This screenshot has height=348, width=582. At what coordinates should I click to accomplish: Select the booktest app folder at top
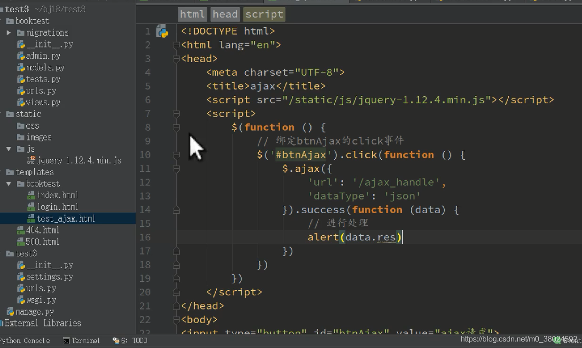coord(32,21)
